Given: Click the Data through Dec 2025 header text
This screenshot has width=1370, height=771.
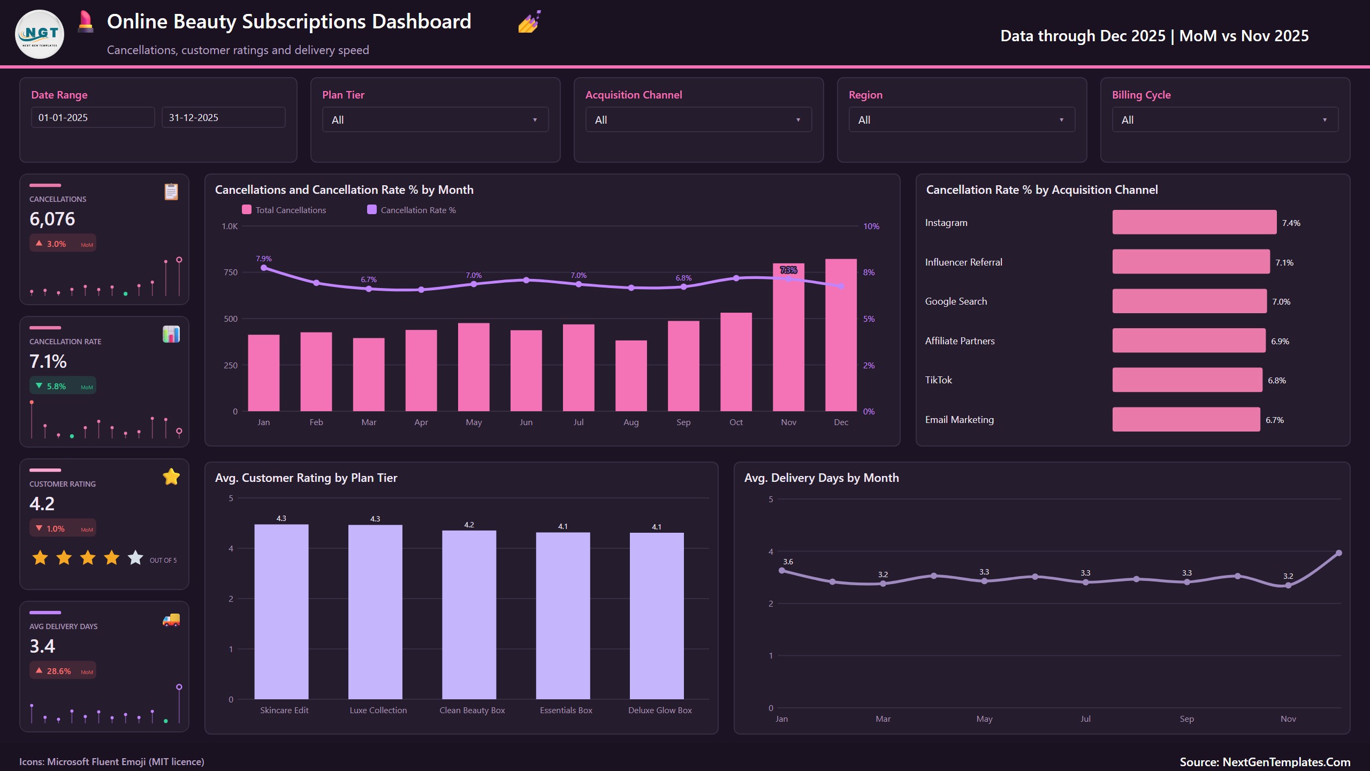Looking at the screenshot, I should click(1155, 35).
